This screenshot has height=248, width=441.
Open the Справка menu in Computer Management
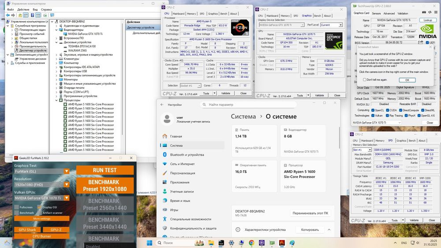click(x=46, y=10)
